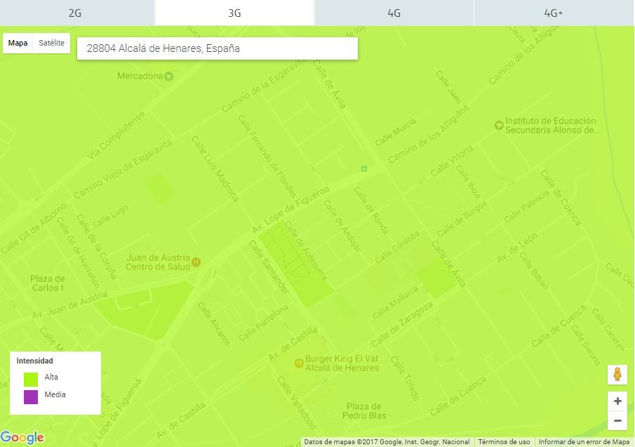Click the Burger King El Val restaurant icon
The width and height of the screenshot is (635, 447).
point(299,363)
